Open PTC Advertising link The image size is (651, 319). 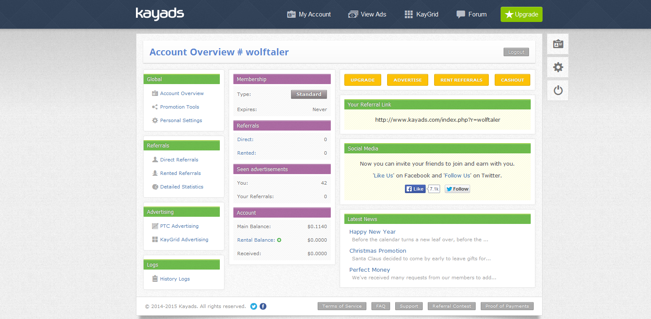(179, 226)
